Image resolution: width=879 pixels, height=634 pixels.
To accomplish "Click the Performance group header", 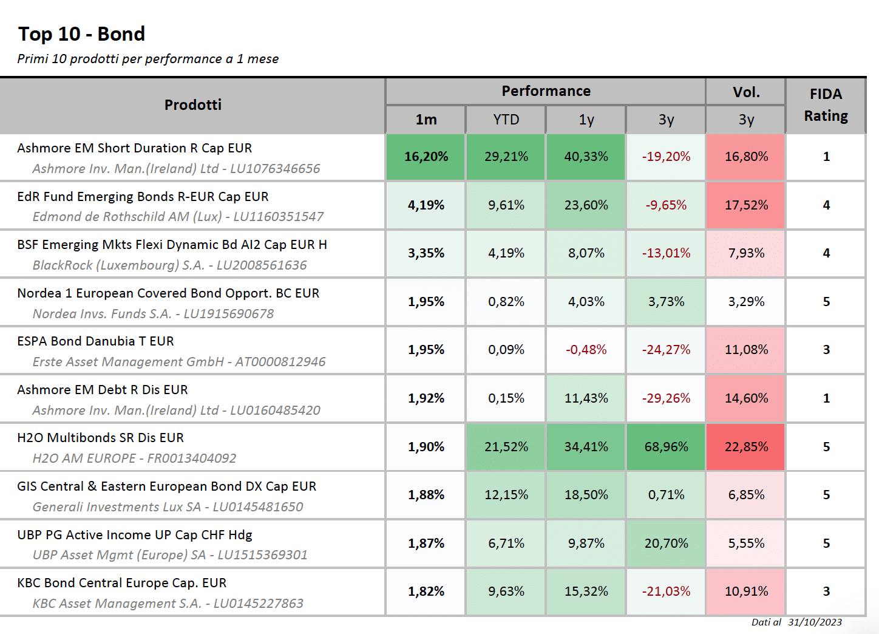I will 545,92.
